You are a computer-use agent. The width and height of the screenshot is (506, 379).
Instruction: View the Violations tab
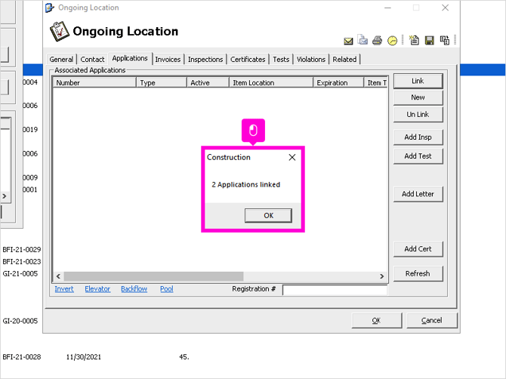[x=310, y=60]
